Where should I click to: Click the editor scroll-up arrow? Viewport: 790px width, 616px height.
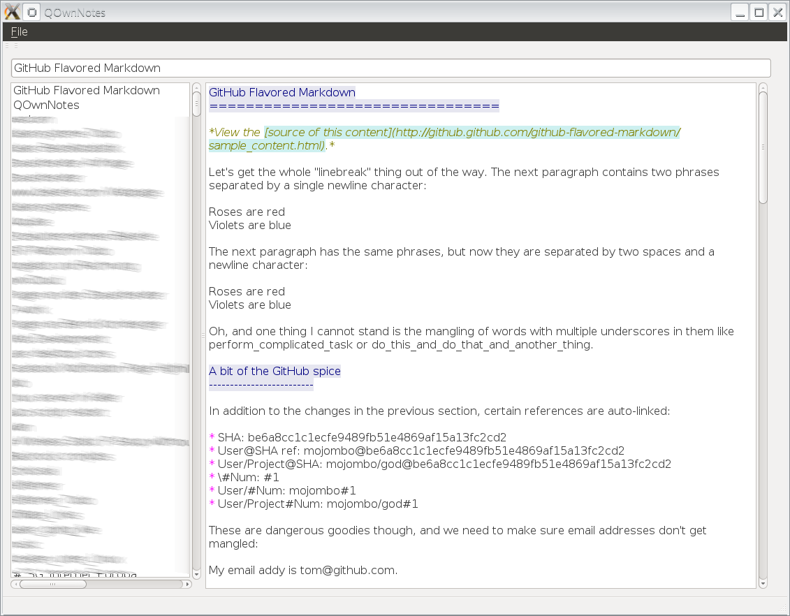pyautogui.click(x=763, y=87)
